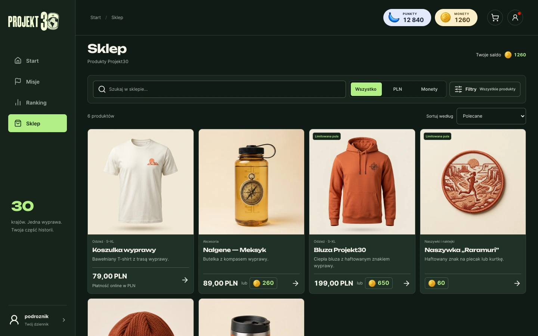Click the Twój dziennik label

pos(37,324)
